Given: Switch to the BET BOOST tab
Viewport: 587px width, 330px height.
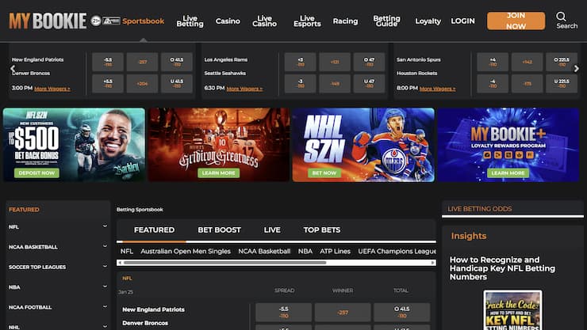Looking at the screenshot, I should 220,230.
